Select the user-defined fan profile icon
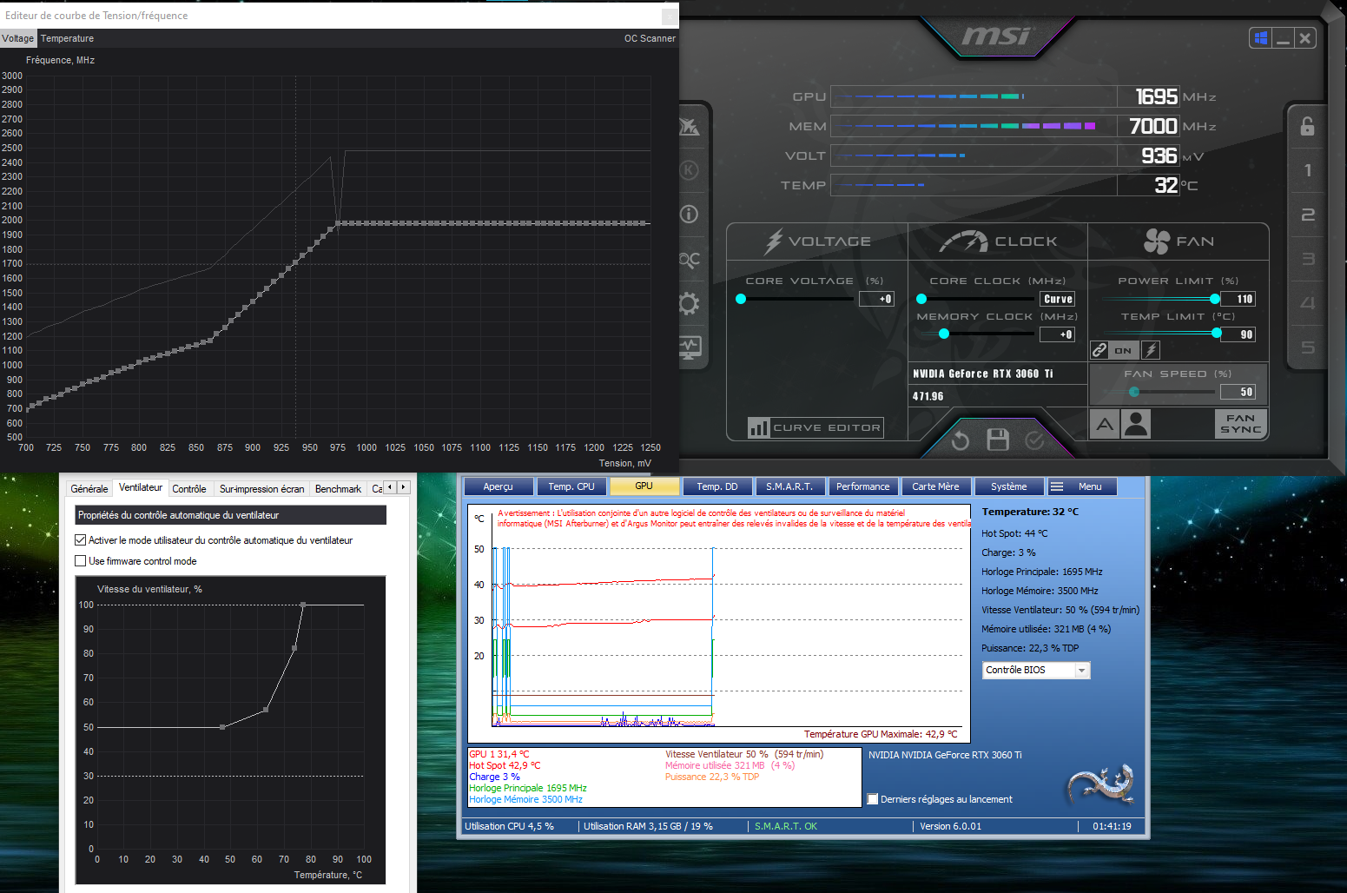 [1136, 424]
